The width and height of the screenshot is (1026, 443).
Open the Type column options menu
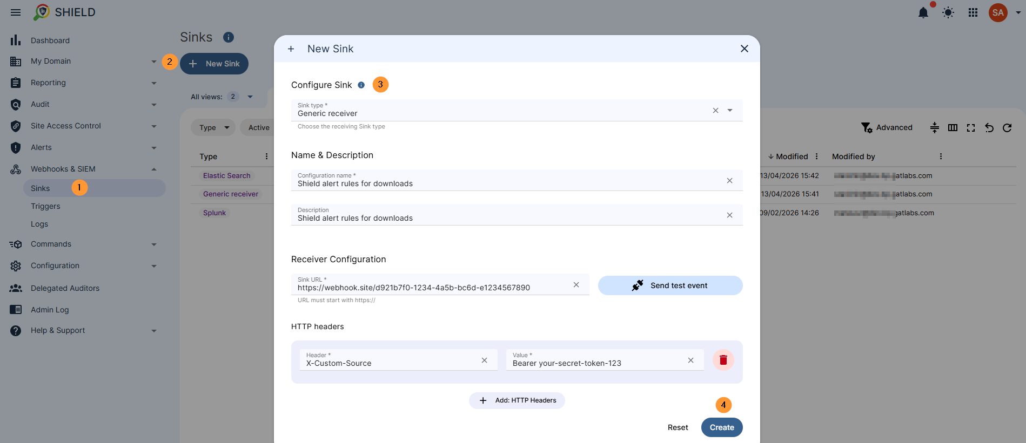266,156
